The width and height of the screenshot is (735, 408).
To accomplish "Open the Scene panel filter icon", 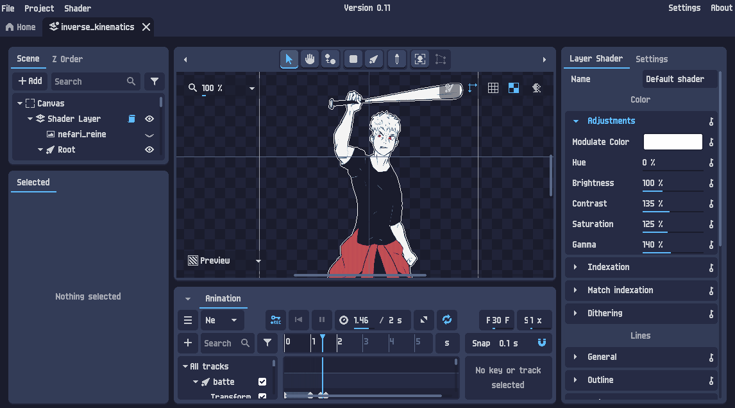I will [154, 81].
